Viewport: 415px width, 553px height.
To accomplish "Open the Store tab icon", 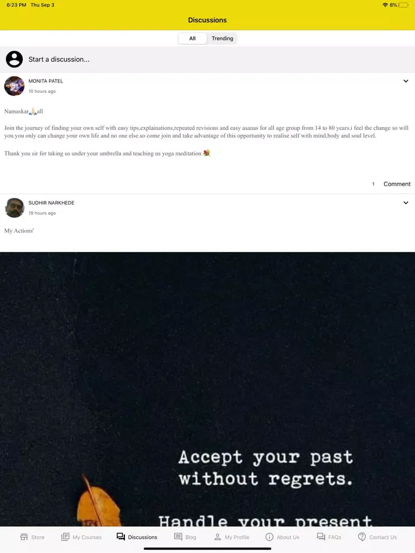I will pyautogui.click(x=24, y=537).
